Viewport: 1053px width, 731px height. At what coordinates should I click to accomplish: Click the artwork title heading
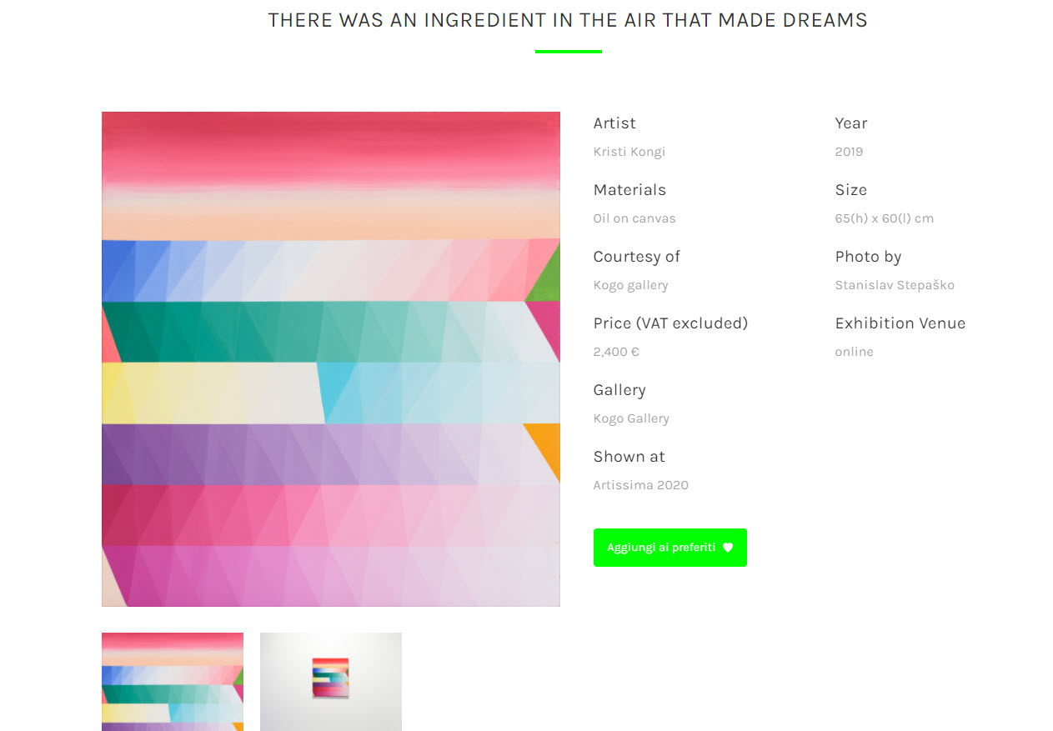coord(568,20)
